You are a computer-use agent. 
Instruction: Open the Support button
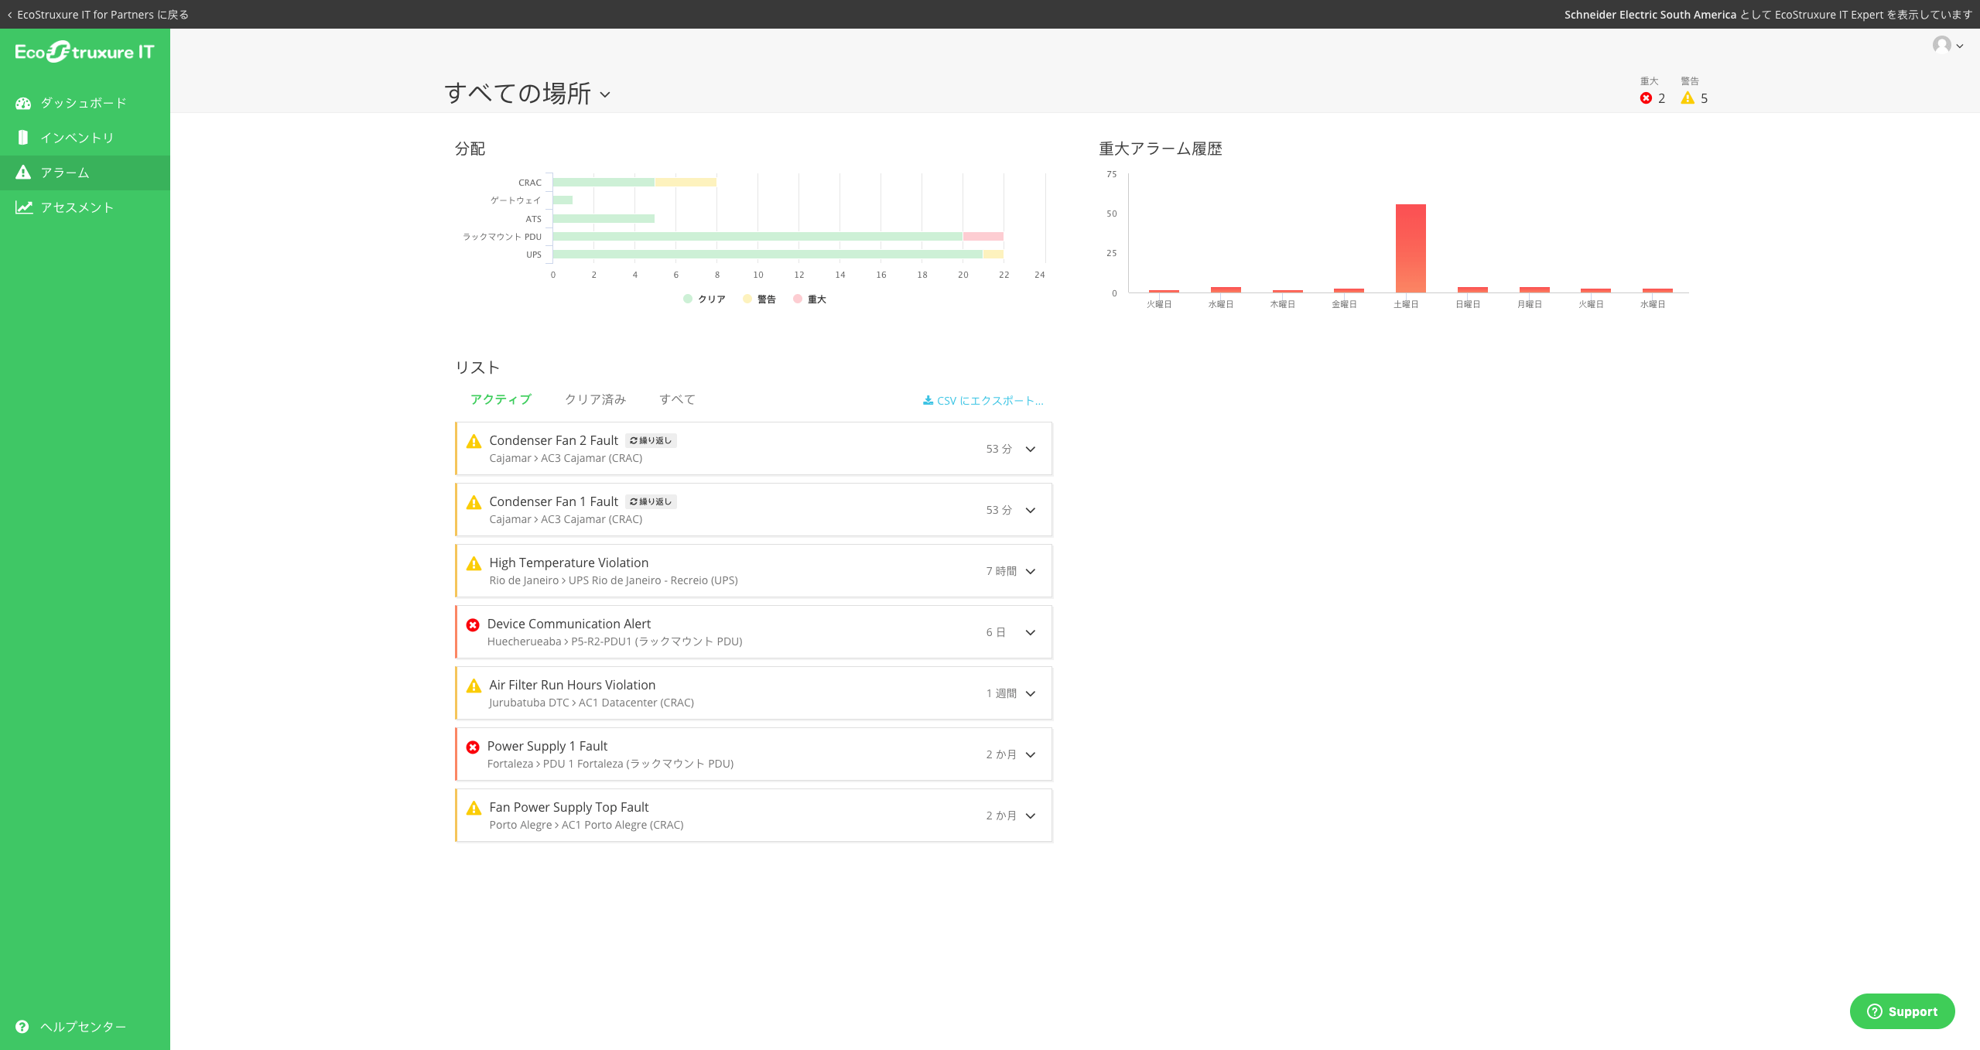[x=1902, y=1011]
